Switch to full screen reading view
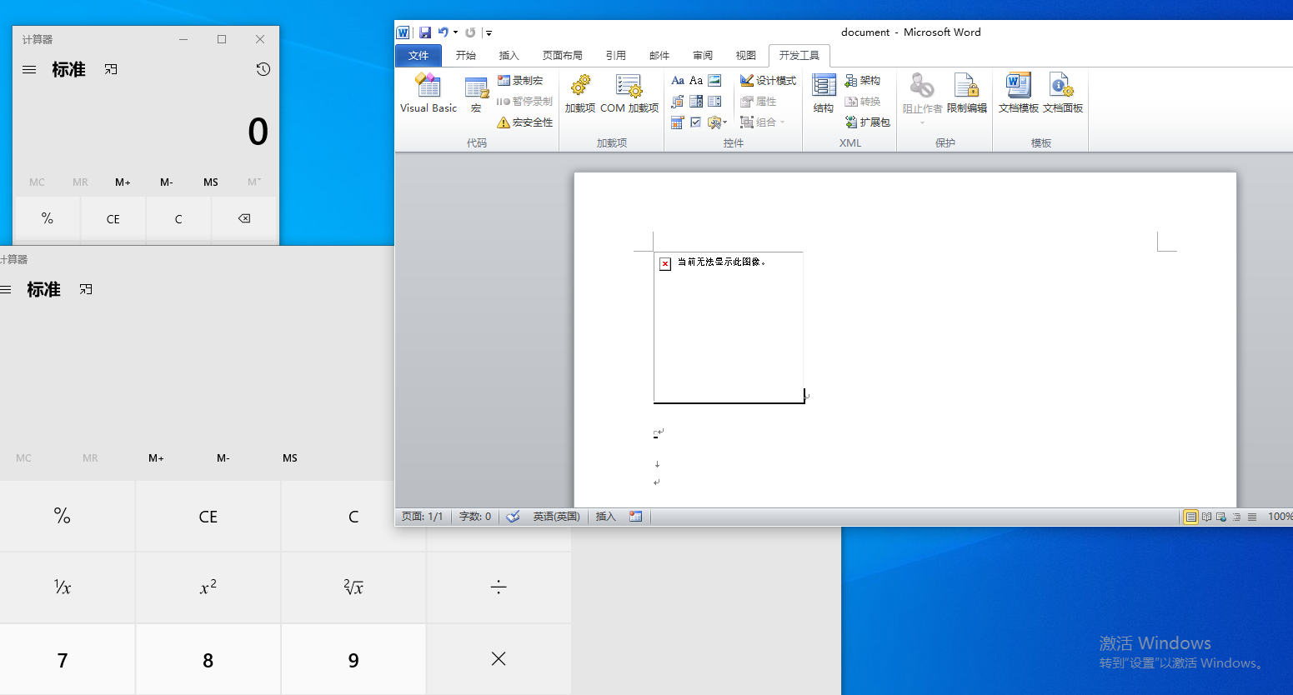 (x=1206, y=517)
